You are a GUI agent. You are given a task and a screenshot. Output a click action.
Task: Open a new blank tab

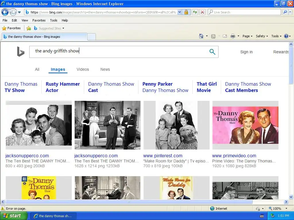(92, 37)
